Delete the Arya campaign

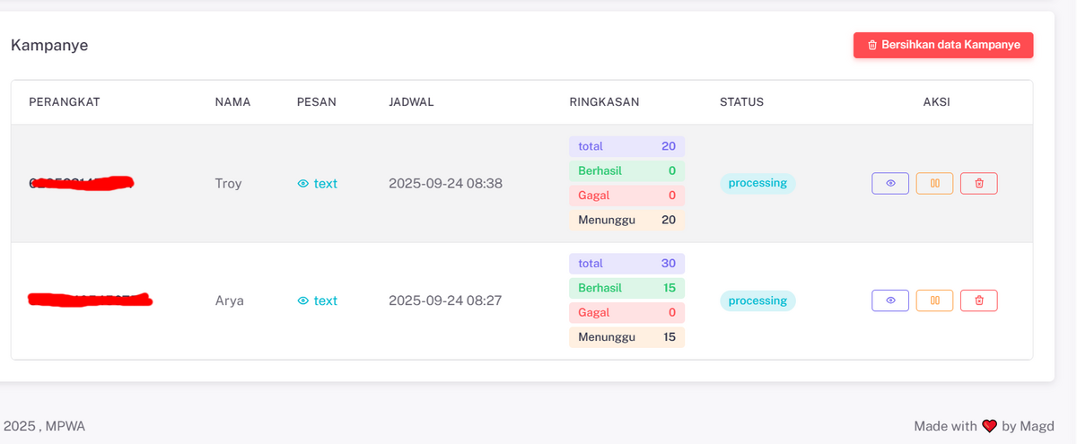(x=979, y=300)
